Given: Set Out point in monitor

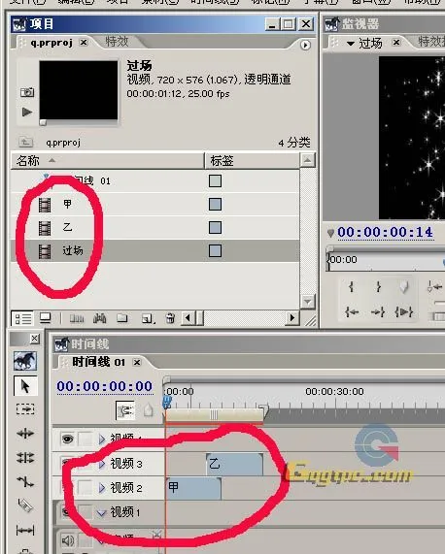Looking at the screenshot, I should (378, 286).
